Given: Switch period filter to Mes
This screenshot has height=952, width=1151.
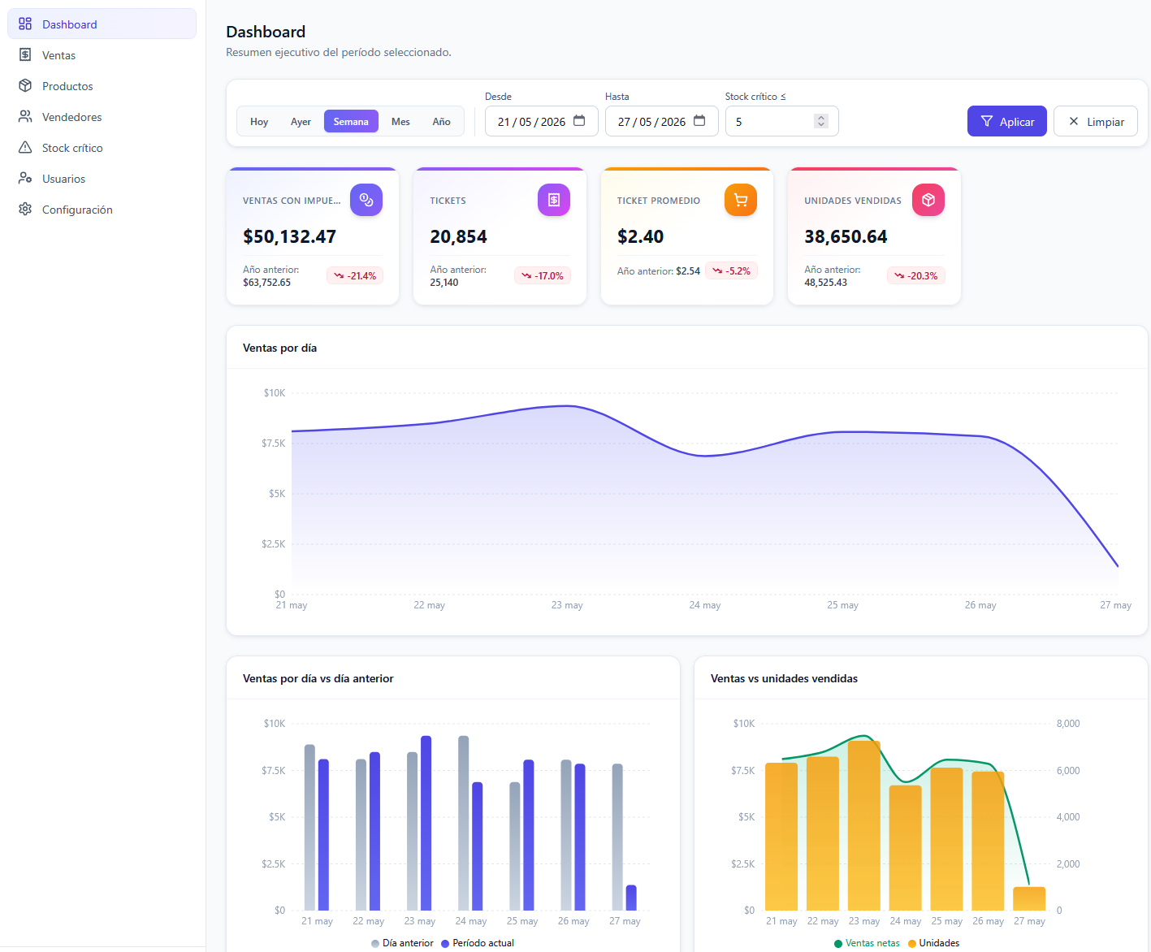Looking at the screenshot, I should (x=400, y=122).
